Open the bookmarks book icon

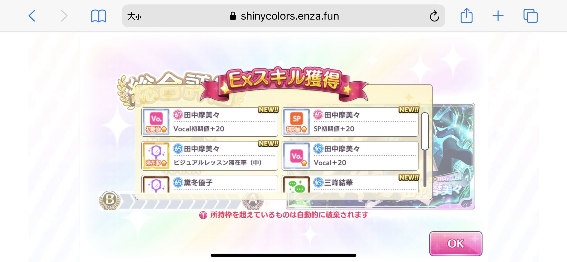pos(99,16)
